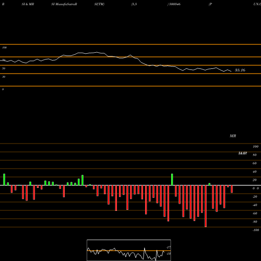This screenshot has width=261, height=261.
Task: Click the RSI axis label 50
Action: click(x=4, y=68)
